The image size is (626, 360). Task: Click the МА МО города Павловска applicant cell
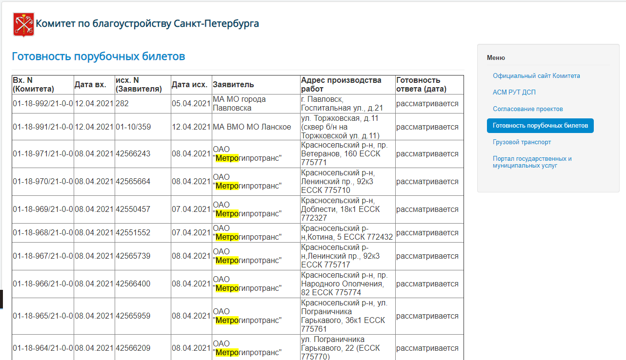click(239, 104)
